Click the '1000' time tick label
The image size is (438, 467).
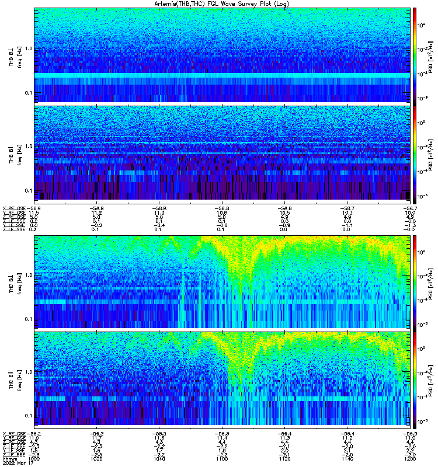click(x=34, y=459)
